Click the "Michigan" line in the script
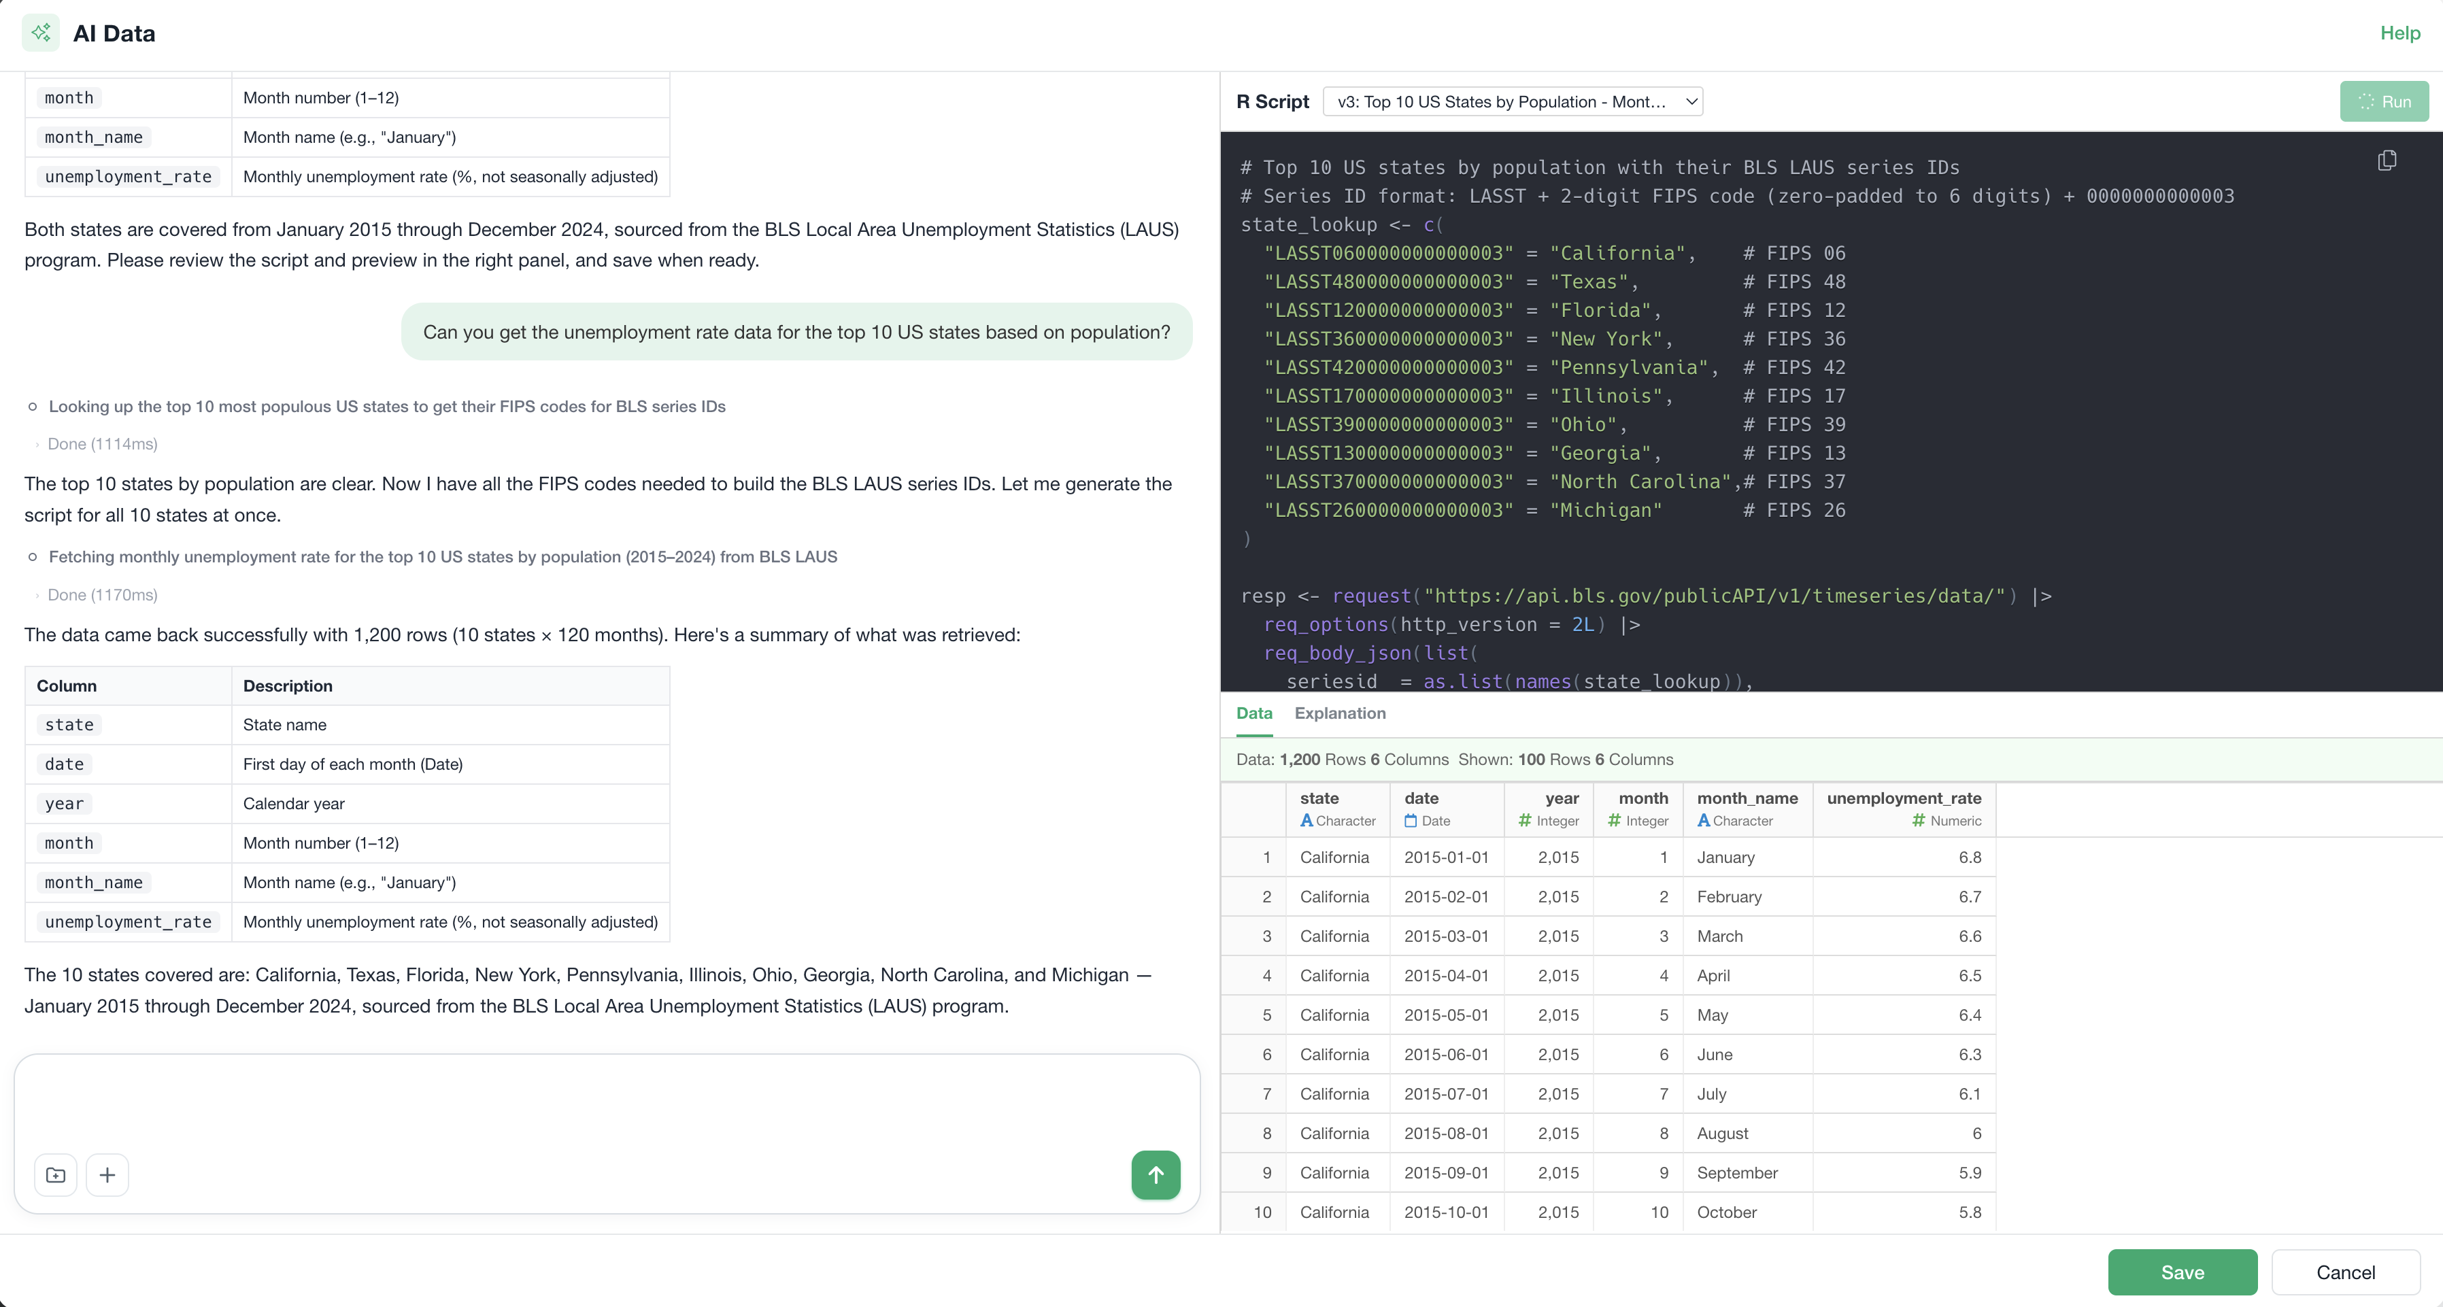This screenshot has height=1307, width=2443. [1554, 510]
